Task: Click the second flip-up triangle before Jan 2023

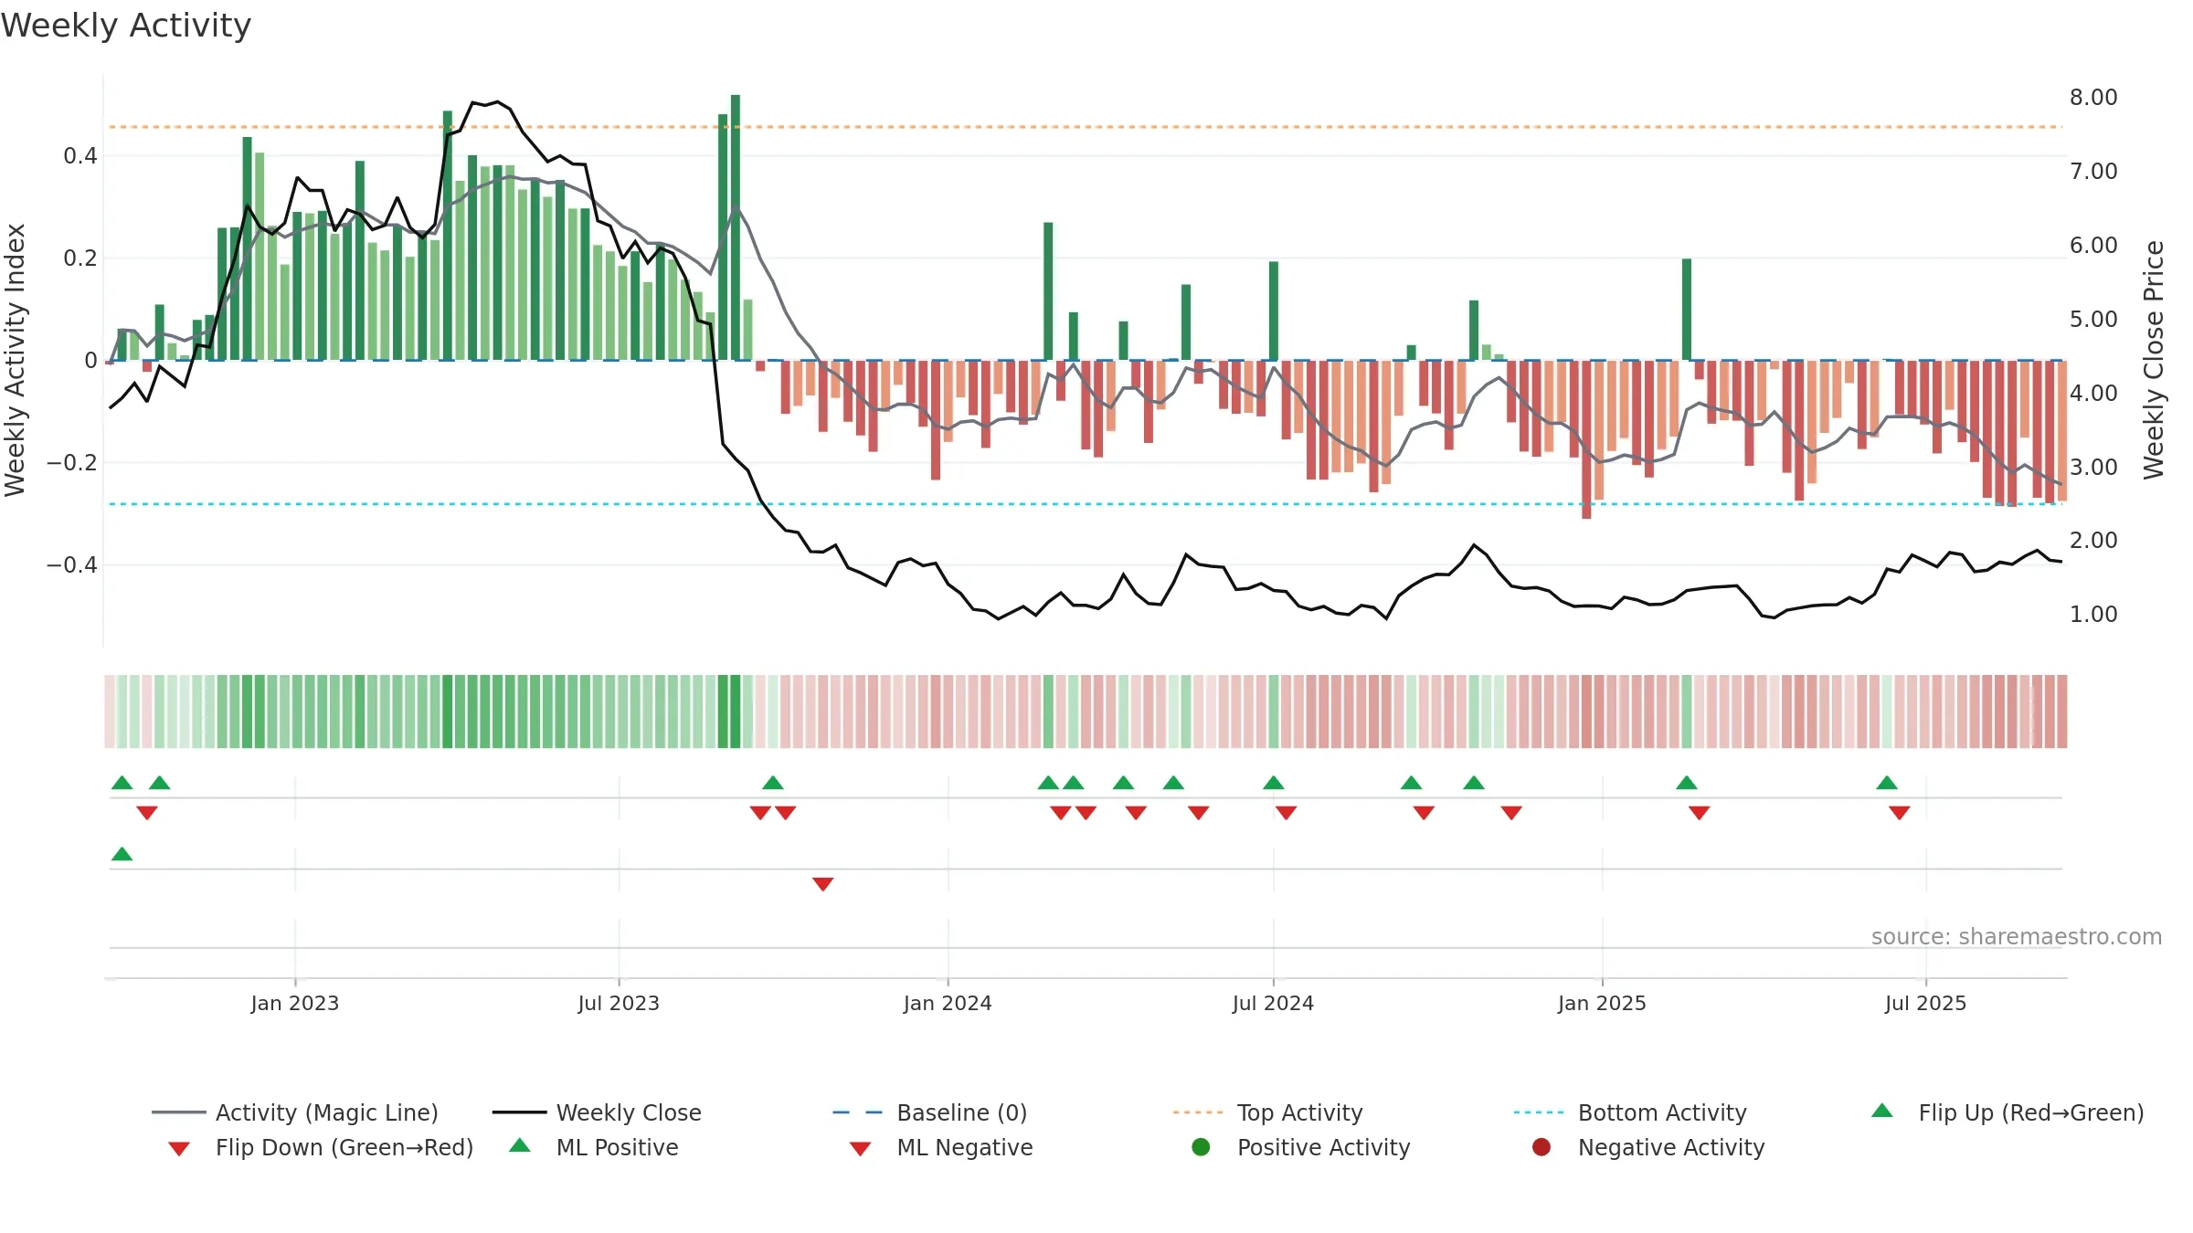Action: click(160, 783)
